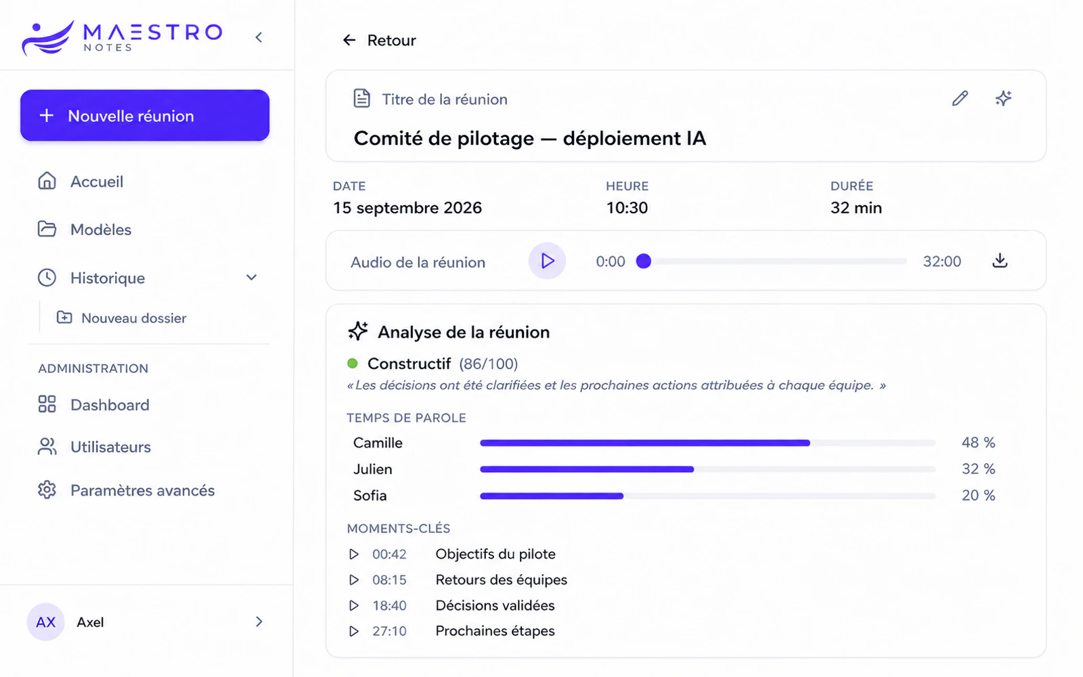Viewport: 1083px width, 677px height.
Task: Create a new meeting with Nouvelle réunion
Action: point(145,116)
